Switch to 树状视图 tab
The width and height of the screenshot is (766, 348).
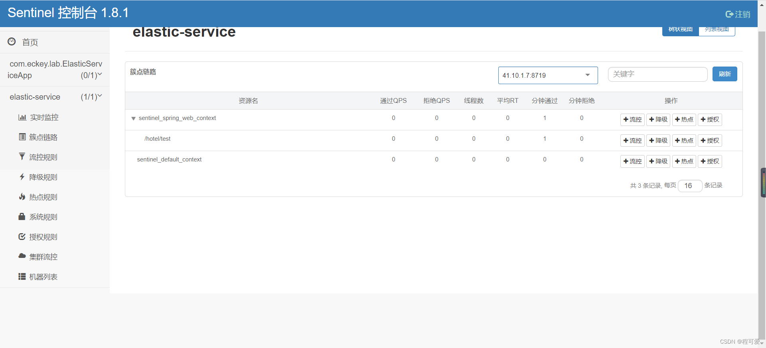coord(681,30)
